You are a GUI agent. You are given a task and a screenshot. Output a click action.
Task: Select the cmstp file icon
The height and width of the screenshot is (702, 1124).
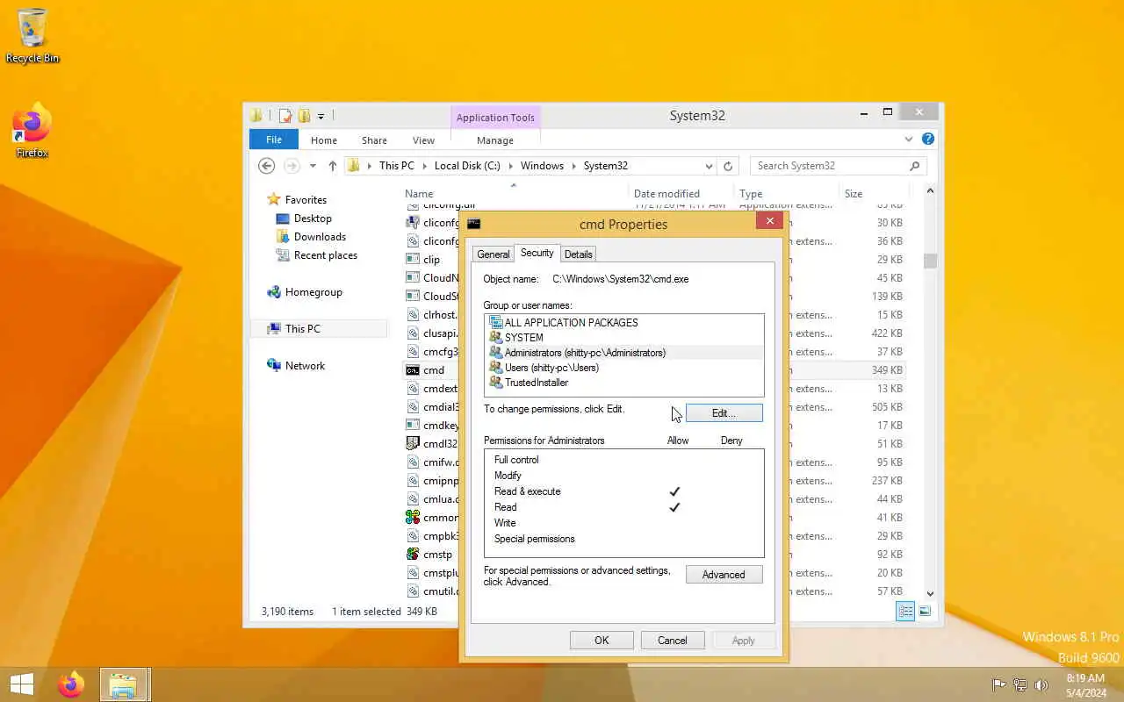pyautogui.click(x=413, y=555)
